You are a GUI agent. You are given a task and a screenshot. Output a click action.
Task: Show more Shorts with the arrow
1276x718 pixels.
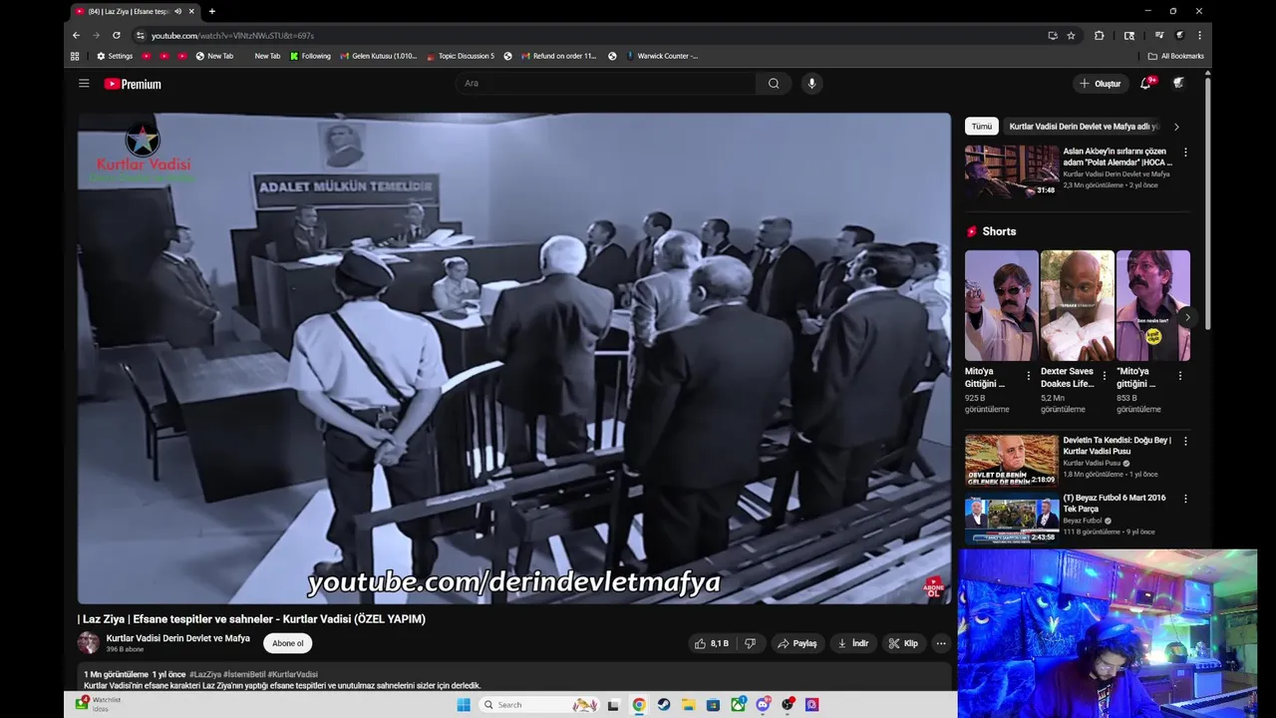1186,317
